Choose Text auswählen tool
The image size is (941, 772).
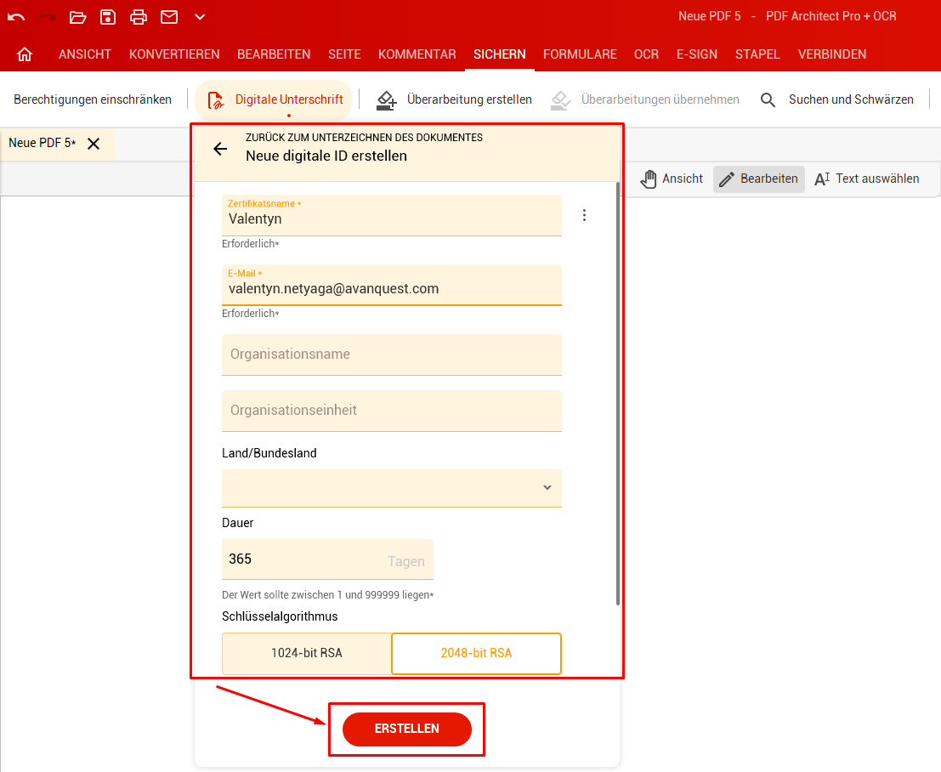click(x=866, y=179)
